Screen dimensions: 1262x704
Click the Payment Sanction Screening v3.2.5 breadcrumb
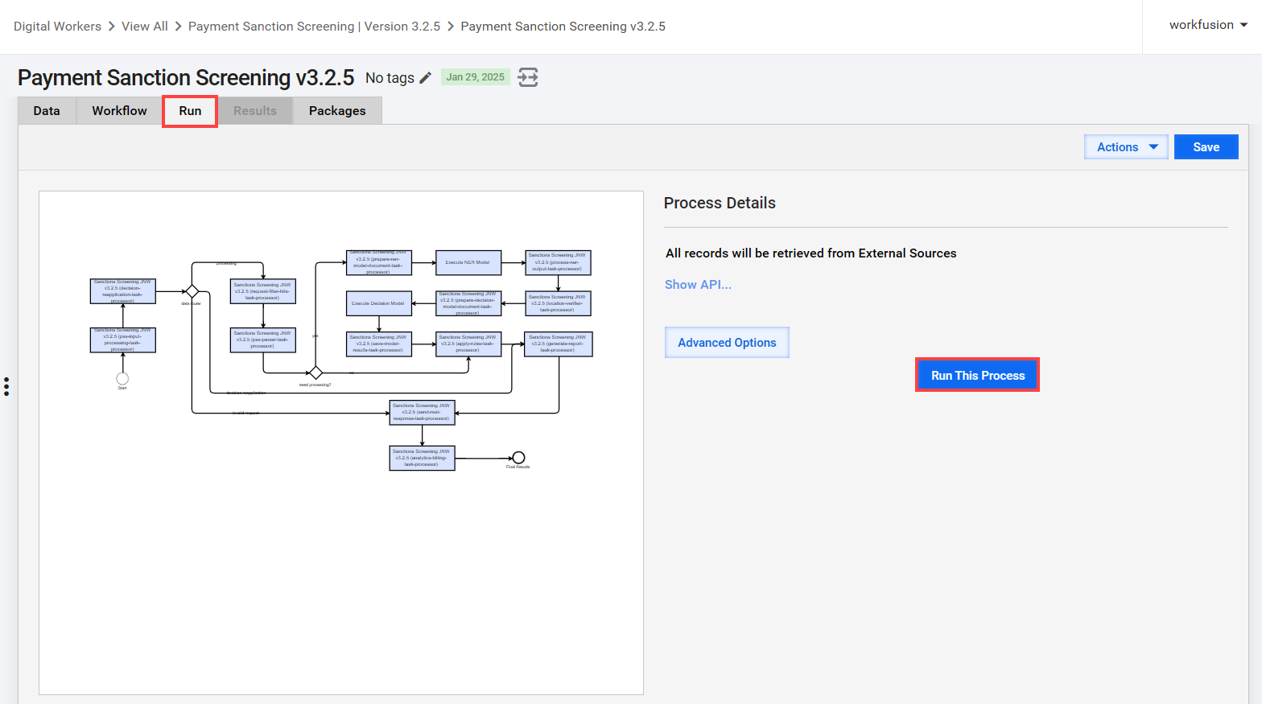(x=563, y=27)
